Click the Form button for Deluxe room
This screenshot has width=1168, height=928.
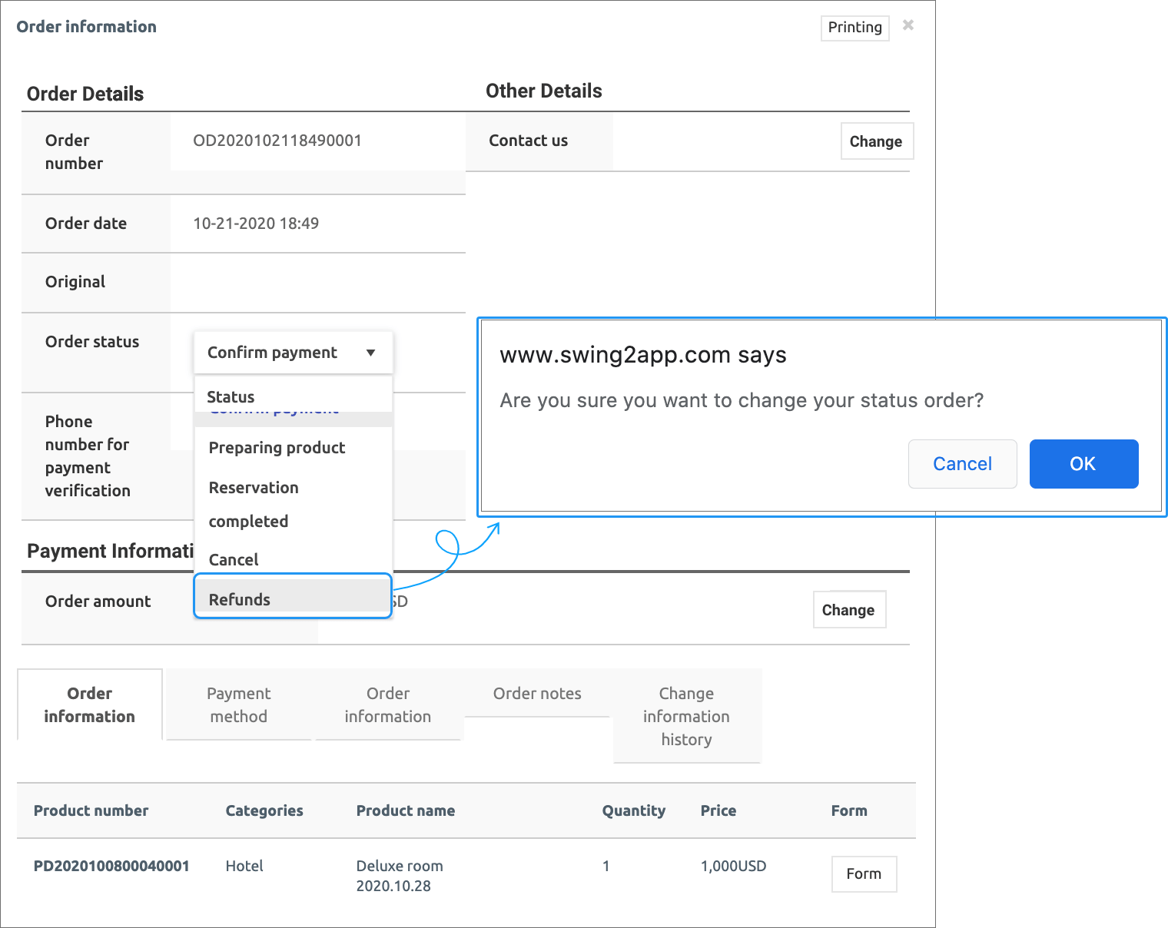point(863,874)
